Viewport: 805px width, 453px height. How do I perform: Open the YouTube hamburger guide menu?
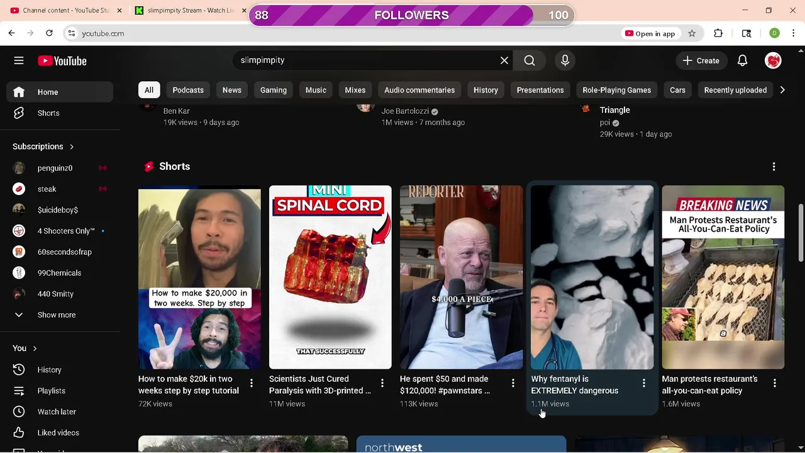[19, 60]
